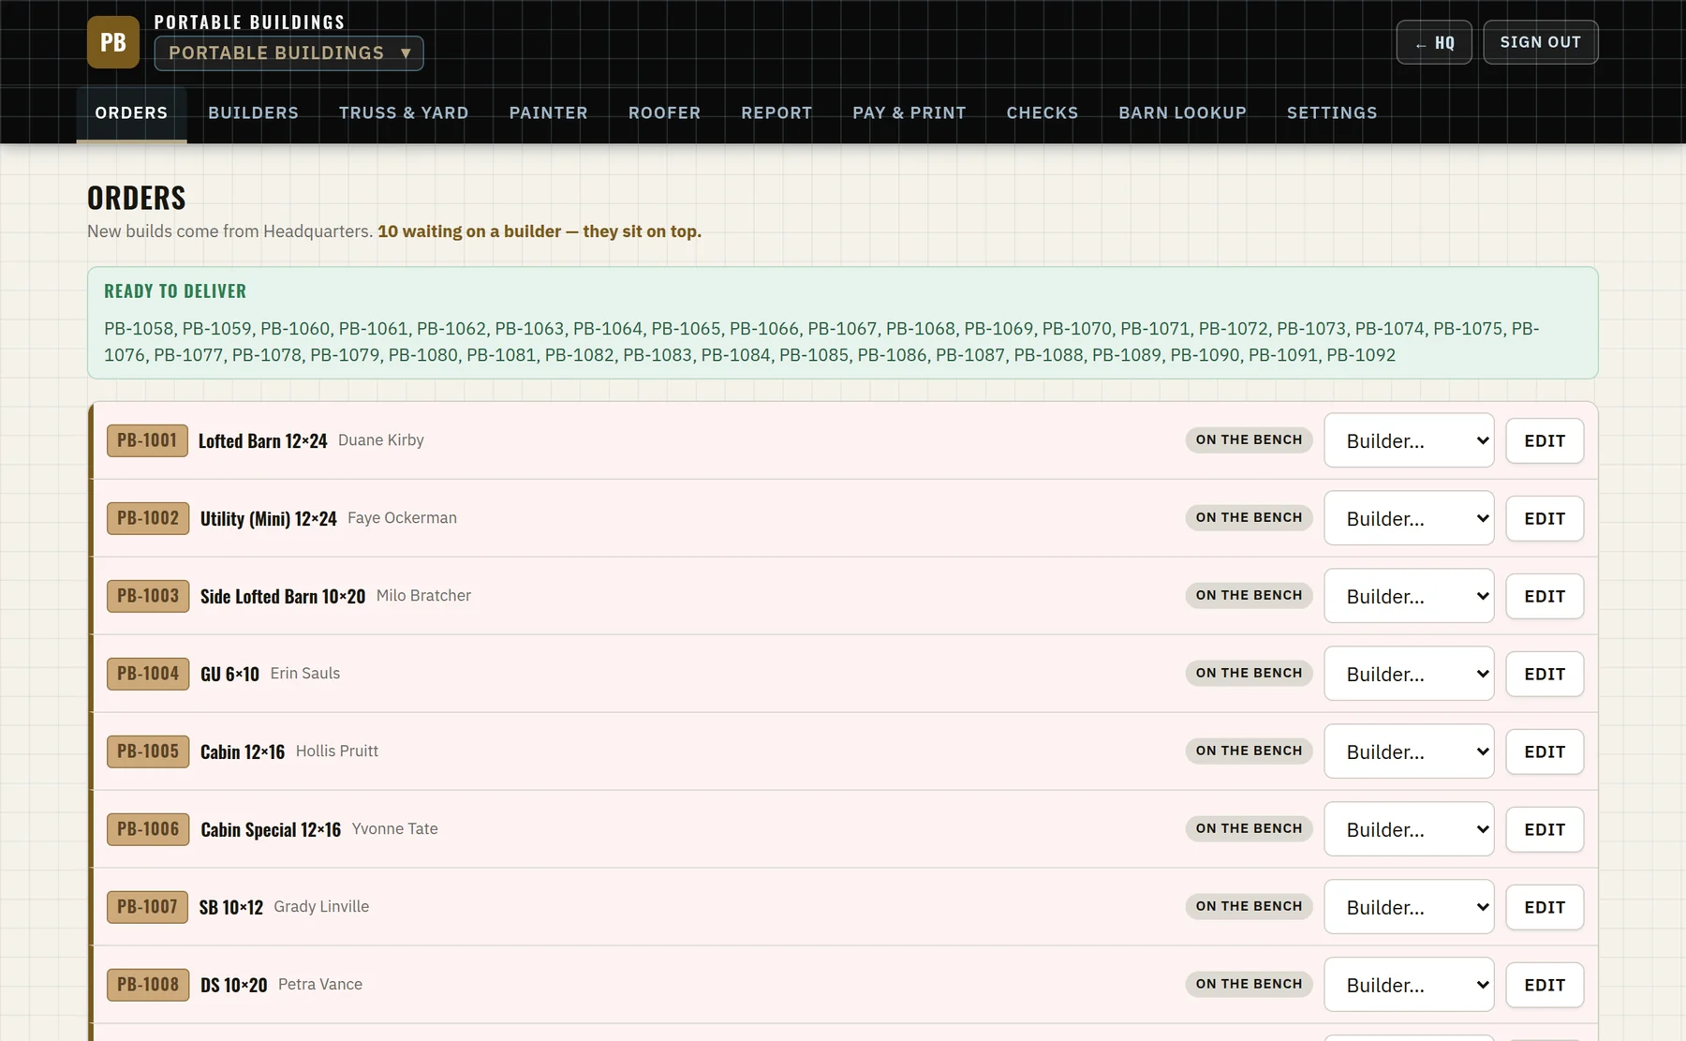Click the PB logo badge
The image size is (1686, 1041).
[113, 42]
